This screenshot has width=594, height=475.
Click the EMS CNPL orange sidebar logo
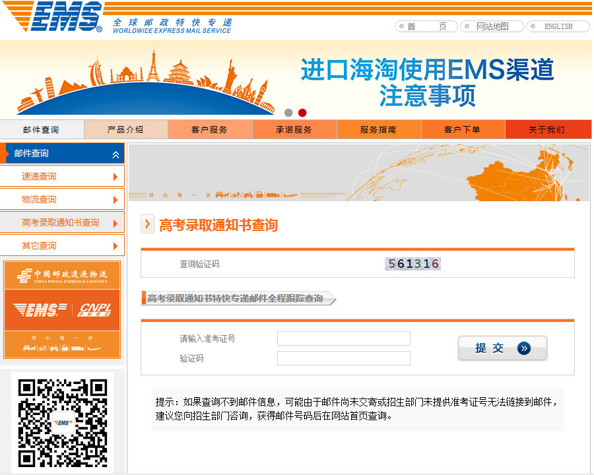pos(63,309)
